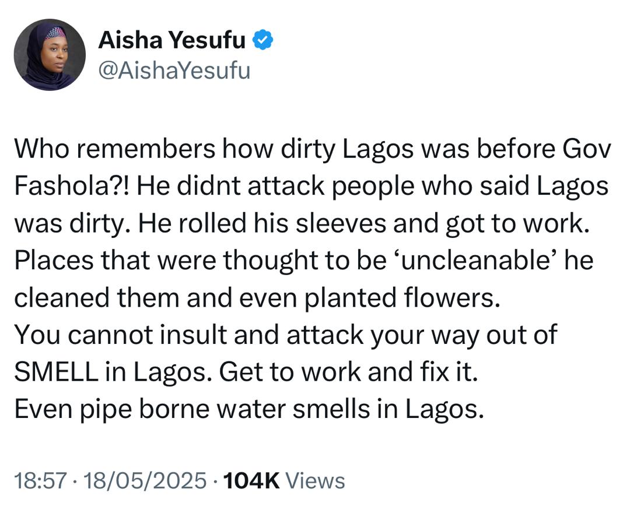The height and width of the screenshot is (510, 630).
Task: Open Aisha Yesufu's profile picture
Action: tap(50, 55)
